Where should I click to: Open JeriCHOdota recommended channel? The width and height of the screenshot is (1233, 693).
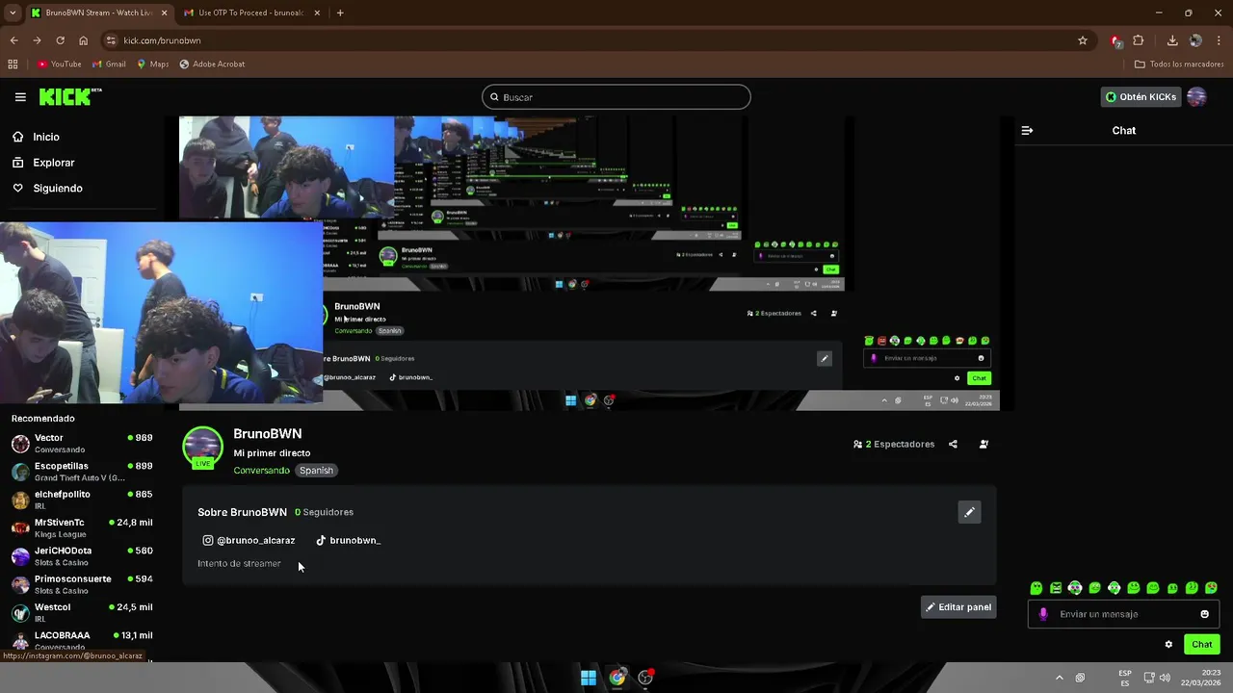click(x=82, y=556)
